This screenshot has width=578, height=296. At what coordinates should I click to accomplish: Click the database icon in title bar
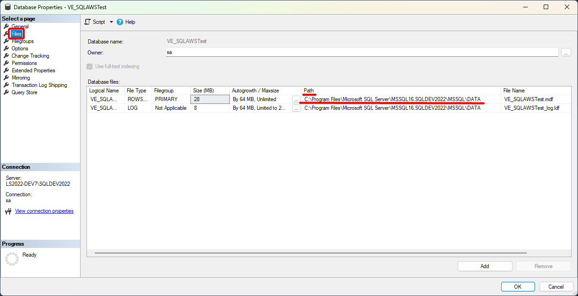7,7
